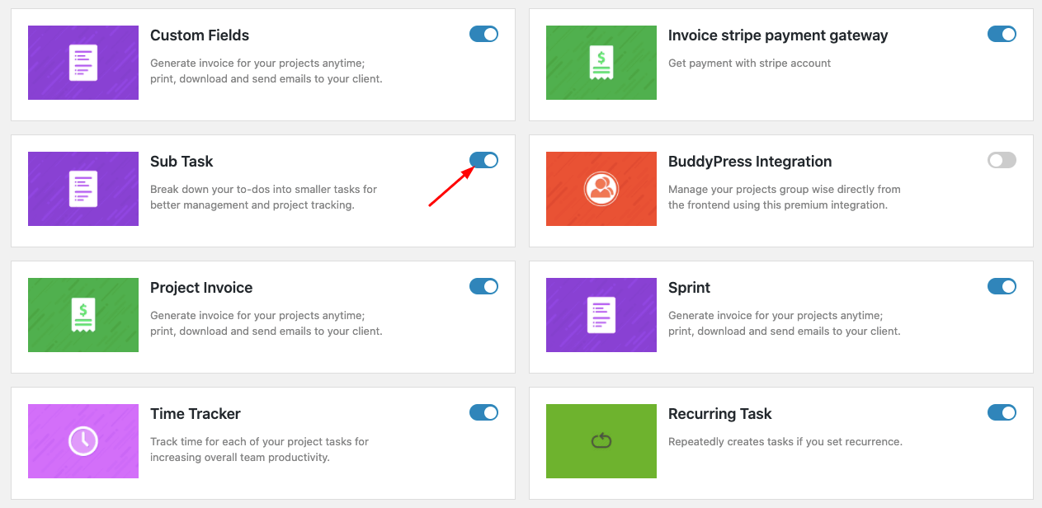Click the Project Invoice green receipt icon
Viewport: 1042px width, 508px height.
(83, 315)
